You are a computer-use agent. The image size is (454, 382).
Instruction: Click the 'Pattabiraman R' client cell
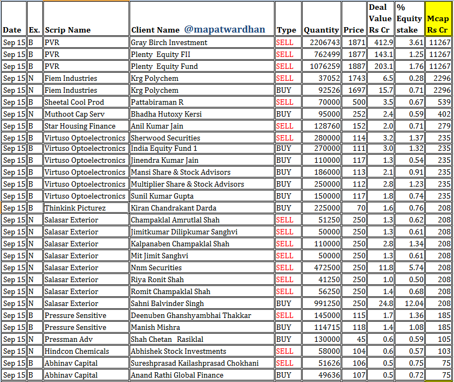pos(202,102)
